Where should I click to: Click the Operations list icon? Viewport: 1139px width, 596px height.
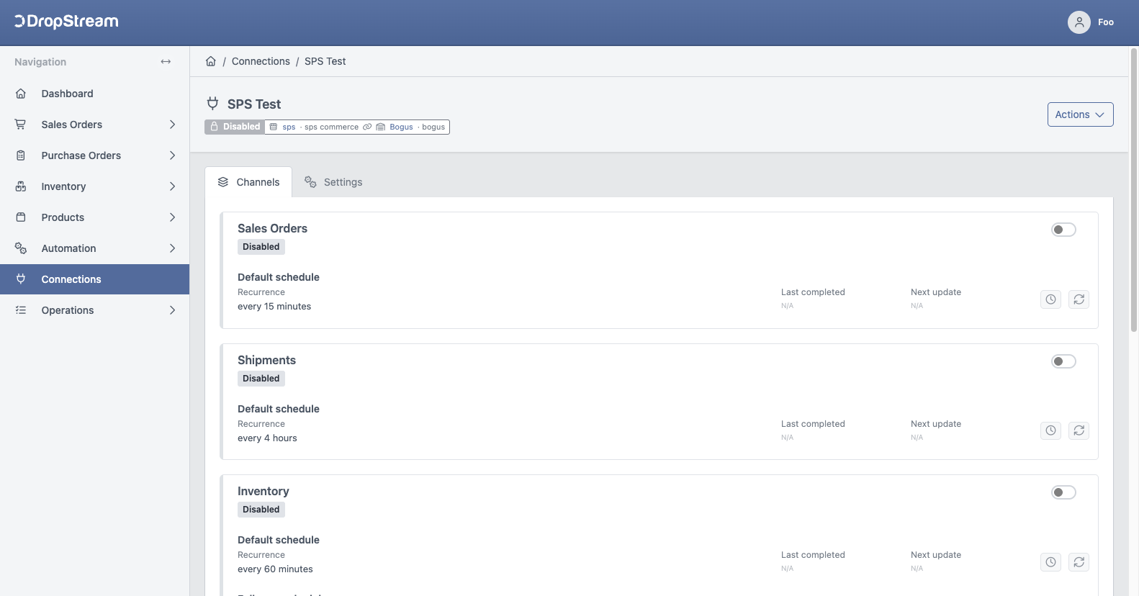tap(21, 310)
